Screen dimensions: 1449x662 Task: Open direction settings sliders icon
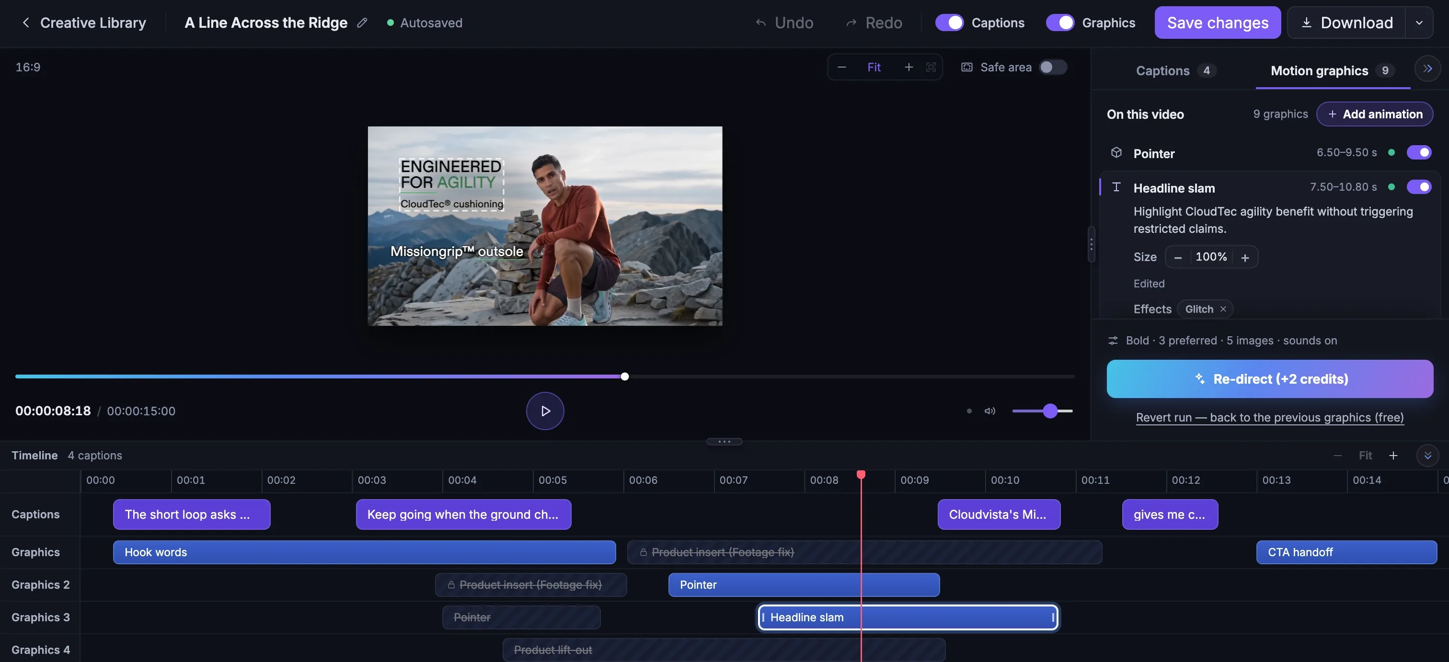point(1113,340)
